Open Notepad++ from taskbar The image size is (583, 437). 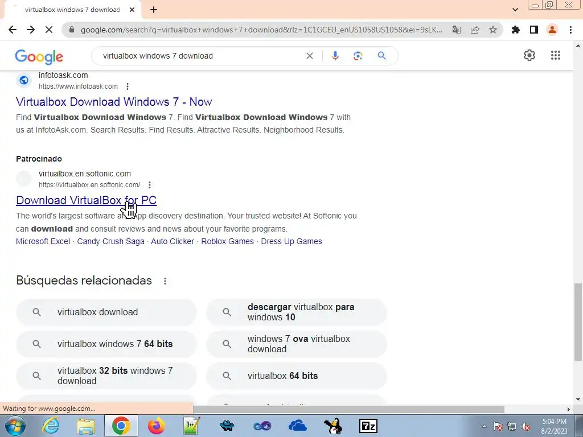click(192, 426)
